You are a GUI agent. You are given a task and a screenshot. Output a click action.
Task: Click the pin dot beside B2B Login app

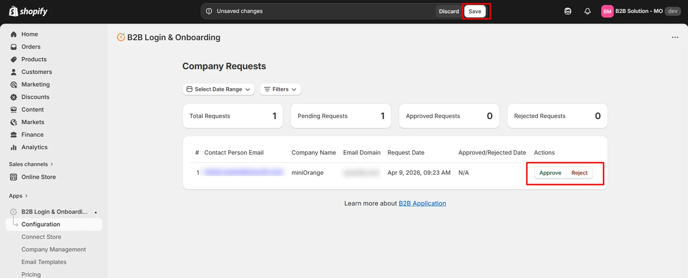(96, 212)
